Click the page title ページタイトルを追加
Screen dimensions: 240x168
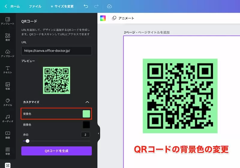coord(154,32)
